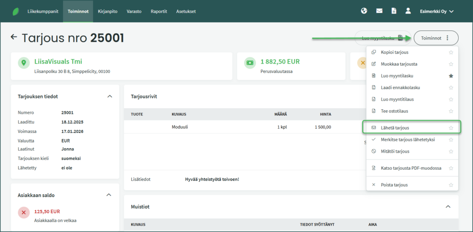Screen dimensions: 473x232
Task: Collapse the Asiakkaan saldo panel
Action: 109,195
